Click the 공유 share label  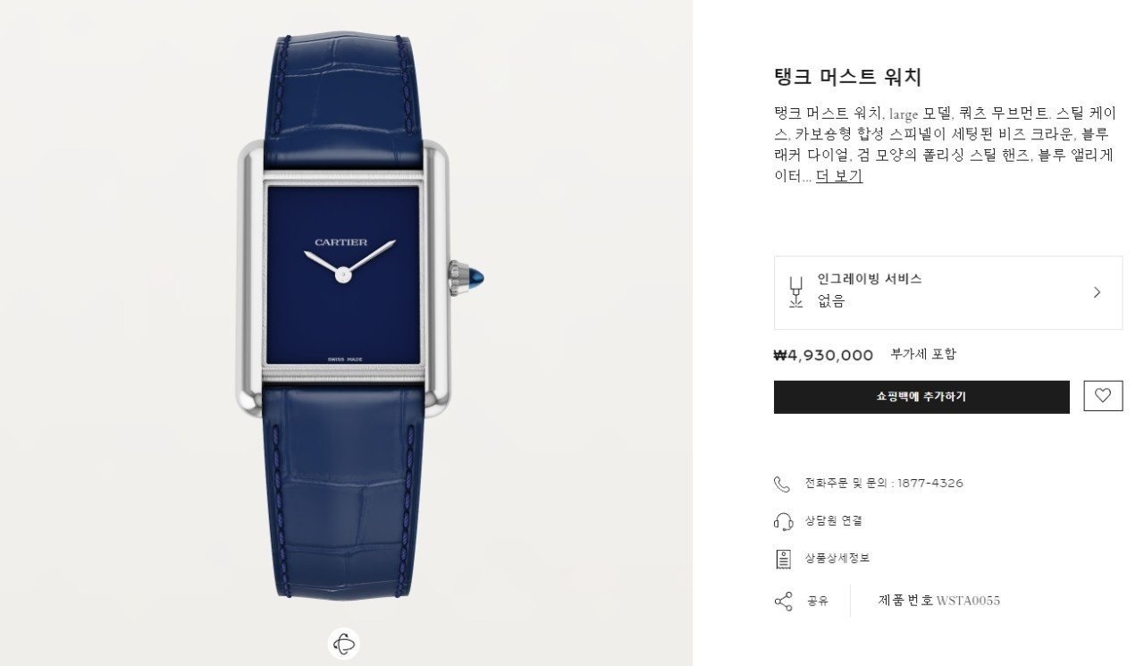point(818,601)
